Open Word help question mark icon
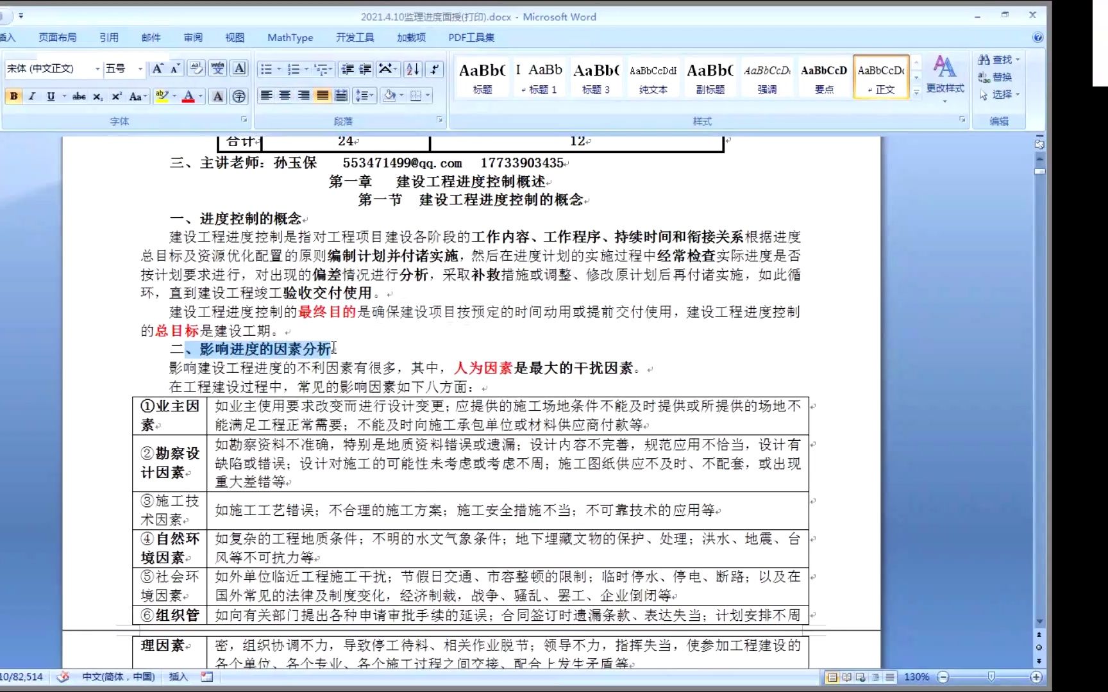Viewport: 1108px width, 692px height. (1037, 38)
